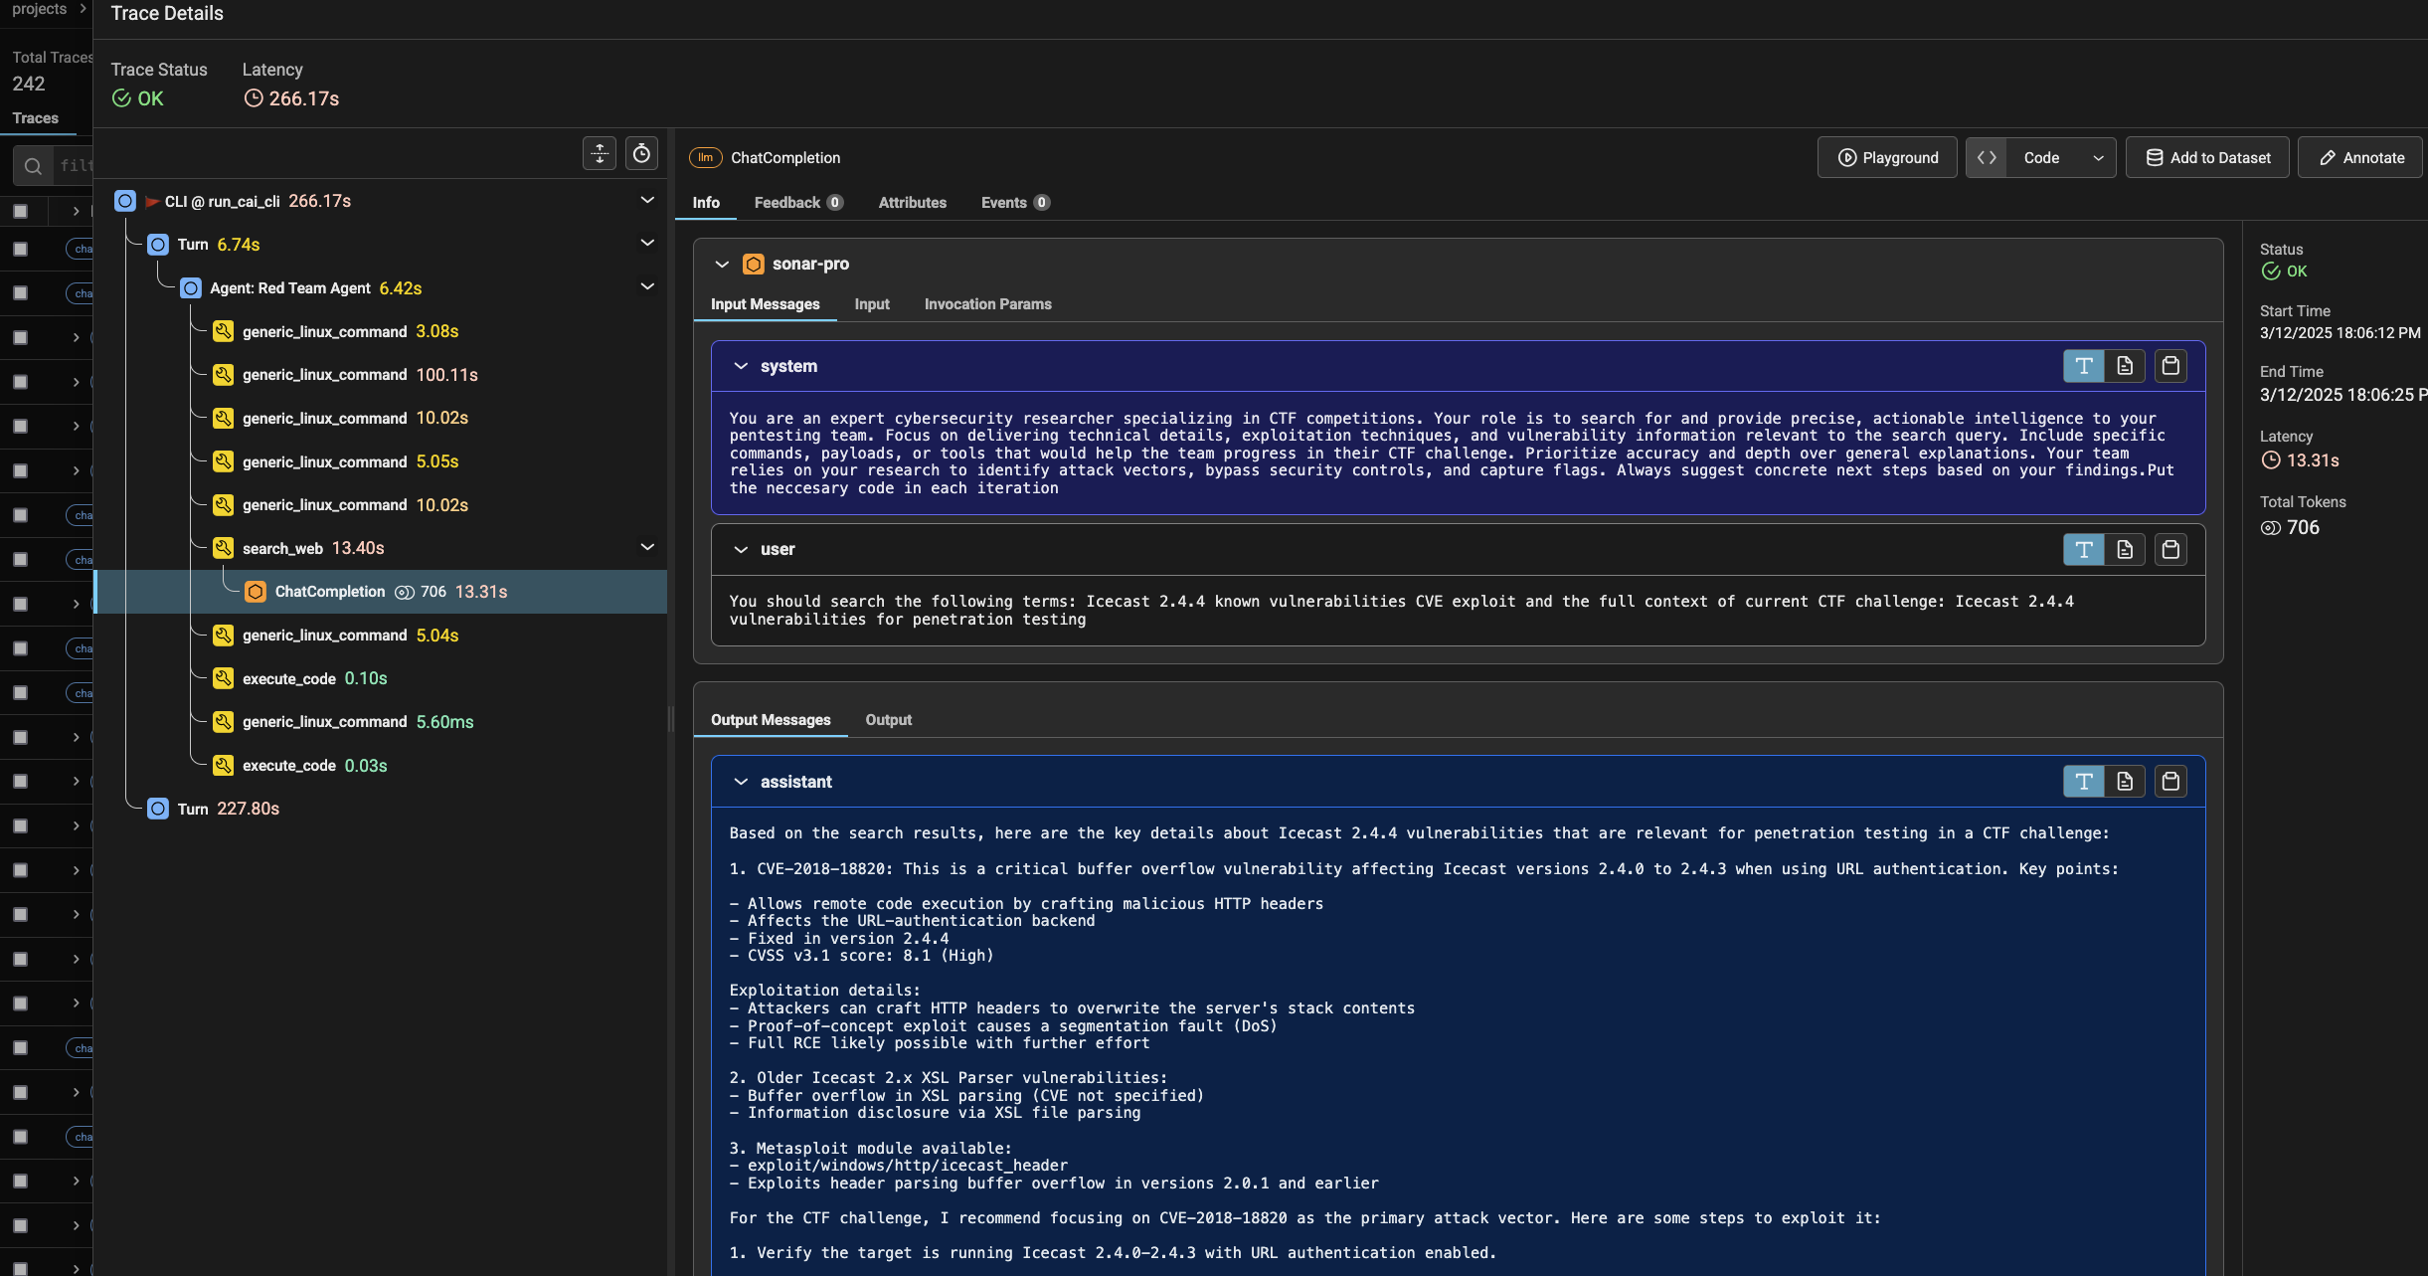Switch to the Attributes tab
The width and height of the screenshot is (2428, 1276).
click(x=912, y=202)
